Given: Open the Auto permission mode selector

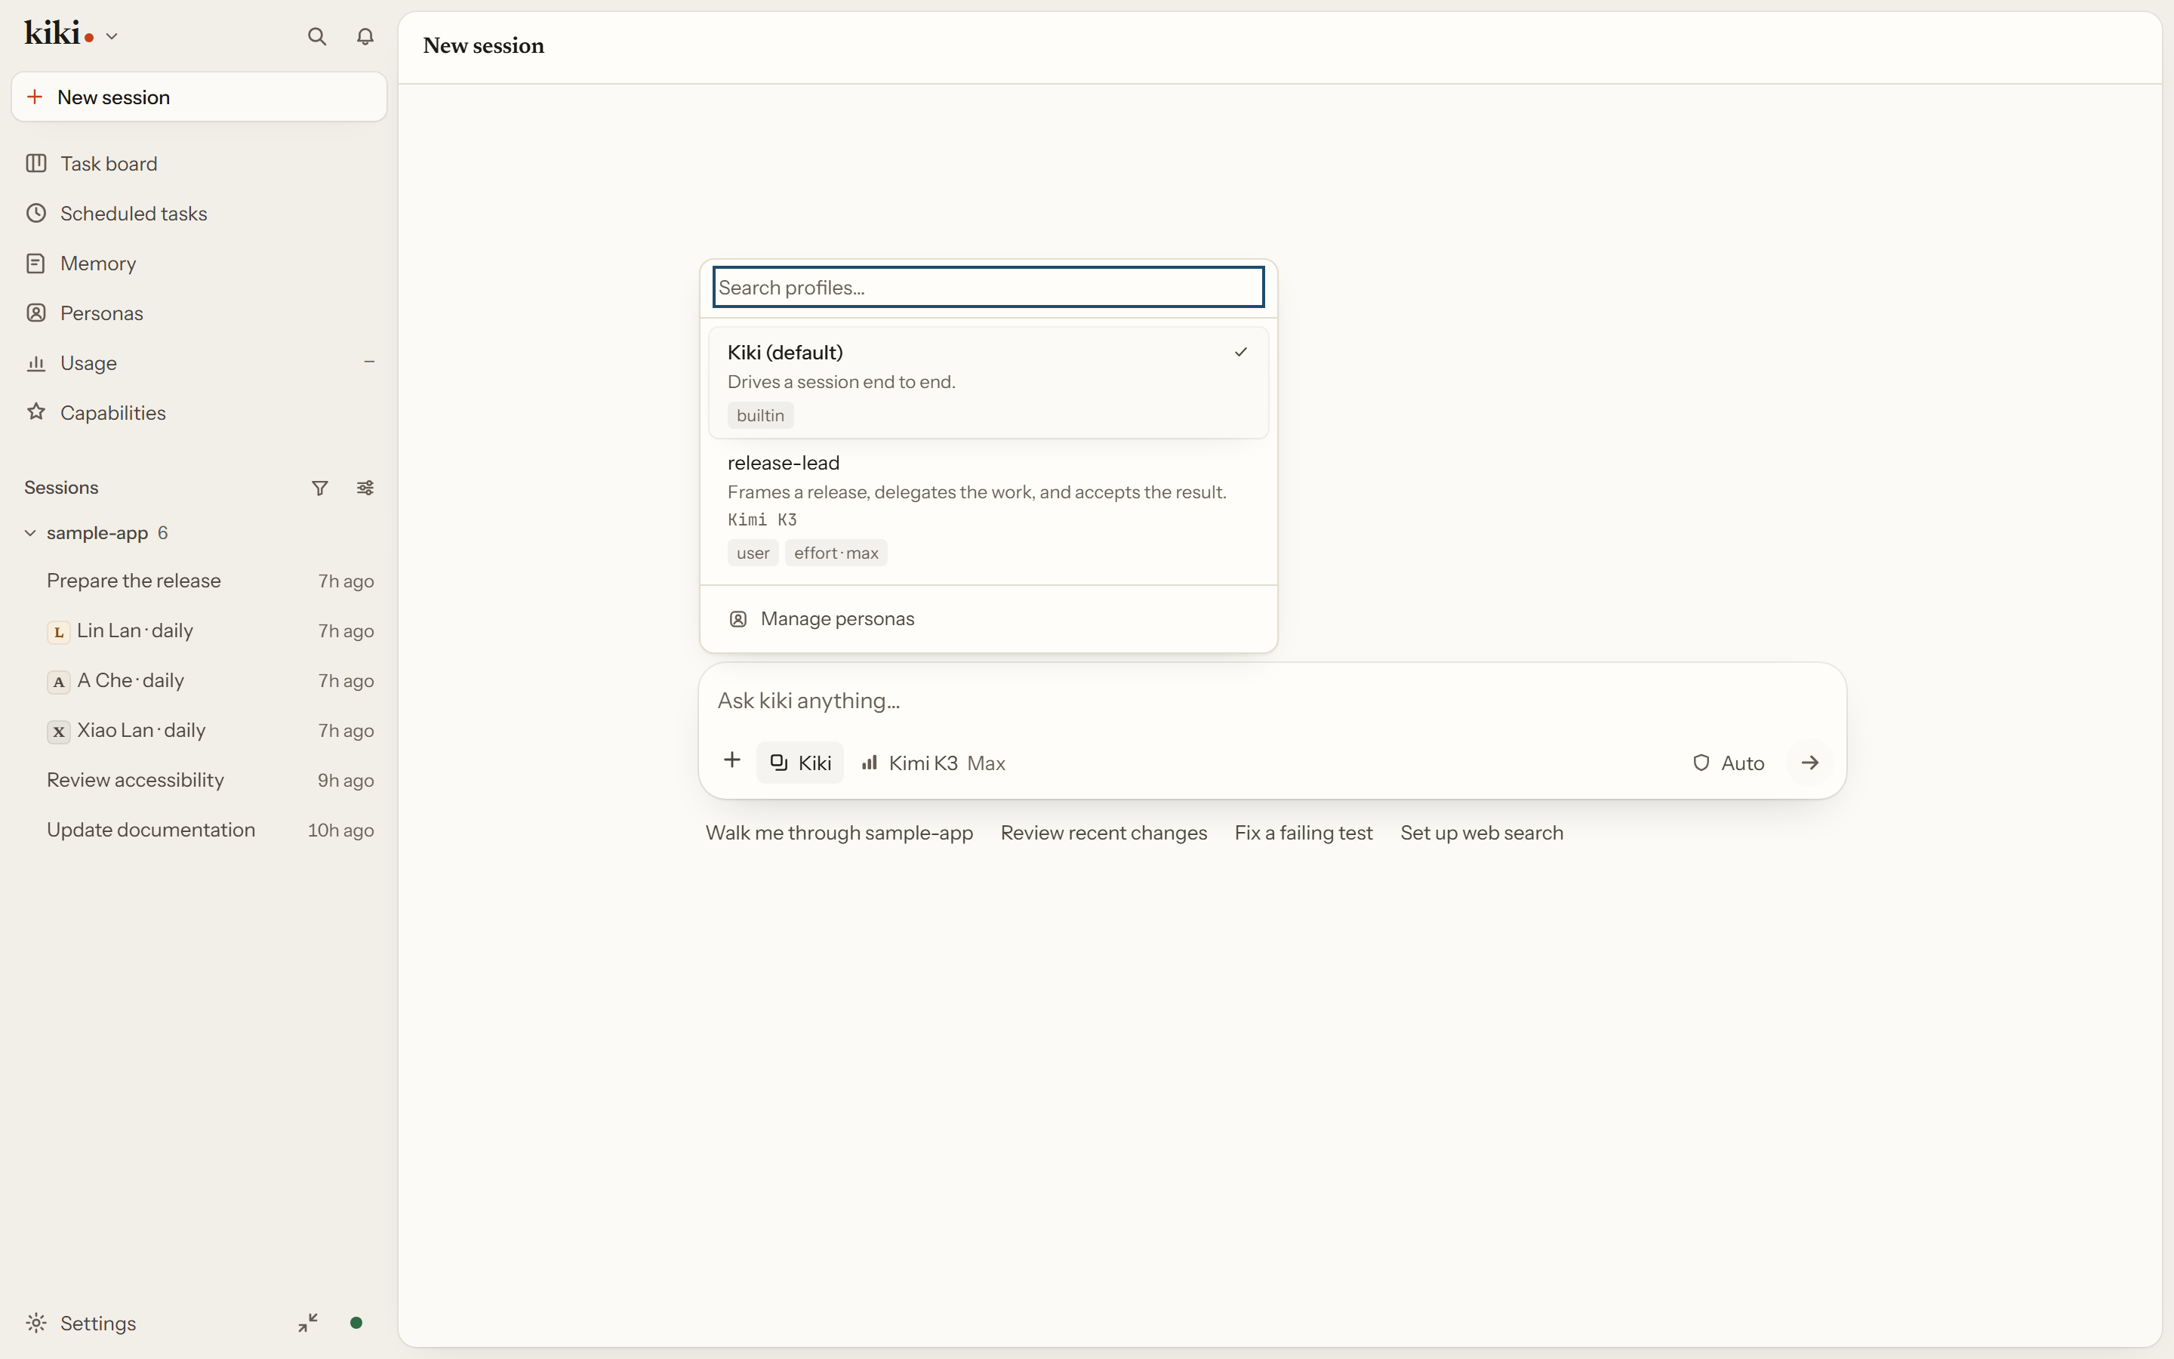Looking at the screenshot, I should 1729,763.
